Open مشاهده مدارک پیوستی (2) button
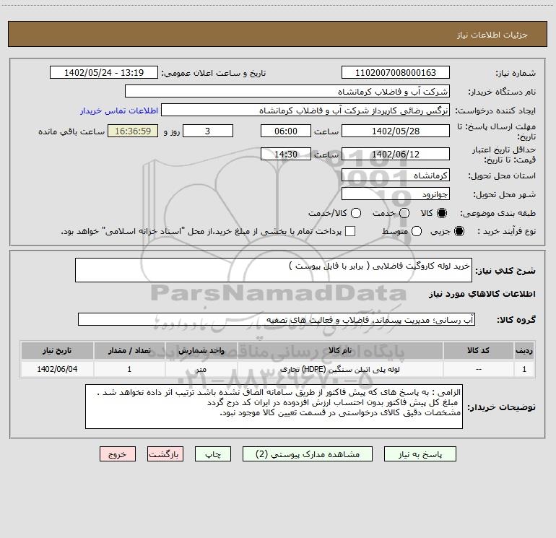 (x=308, y=454)
